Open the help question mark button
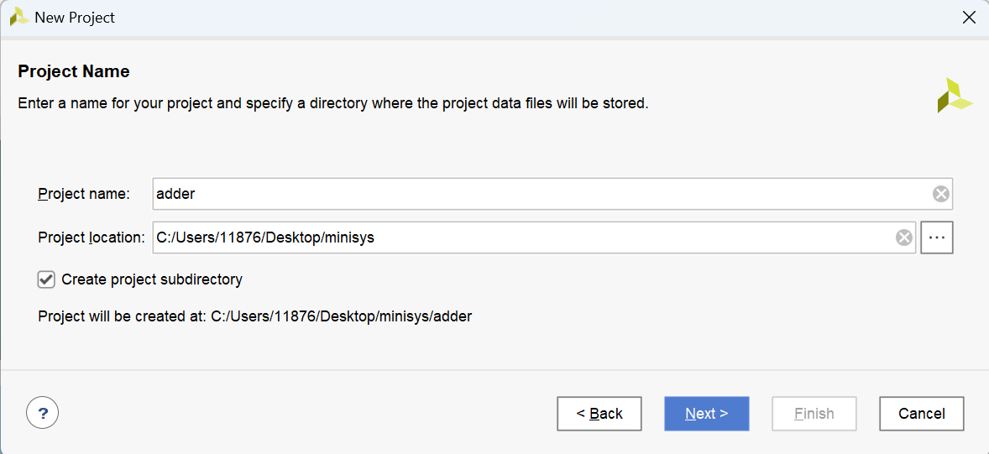This screenshot has width=989, height=454. tap(43, 413)
